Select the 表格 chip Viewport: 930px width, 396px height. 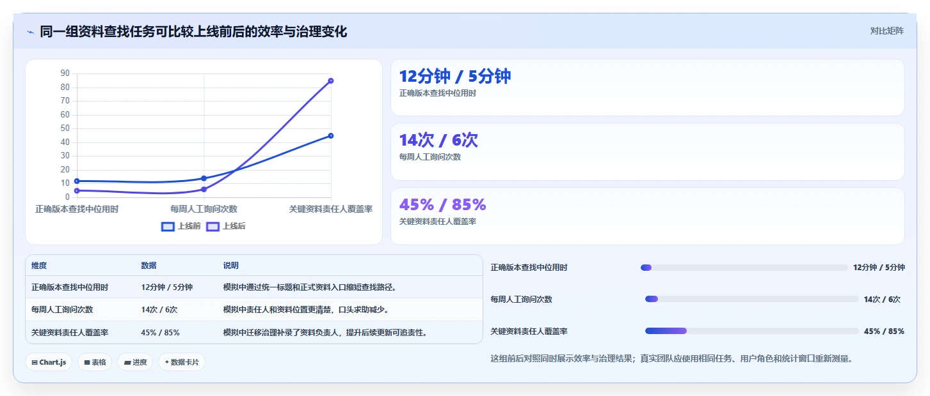[x=95, y=362]
